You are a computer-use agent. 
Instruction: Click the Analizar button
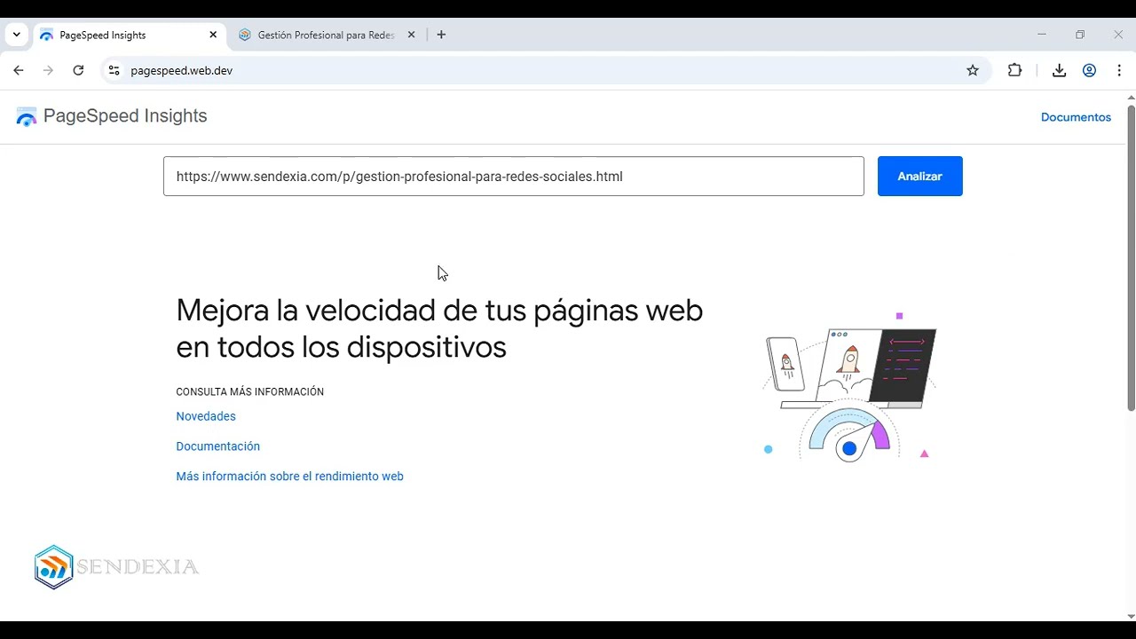click(x=919, y=176)
